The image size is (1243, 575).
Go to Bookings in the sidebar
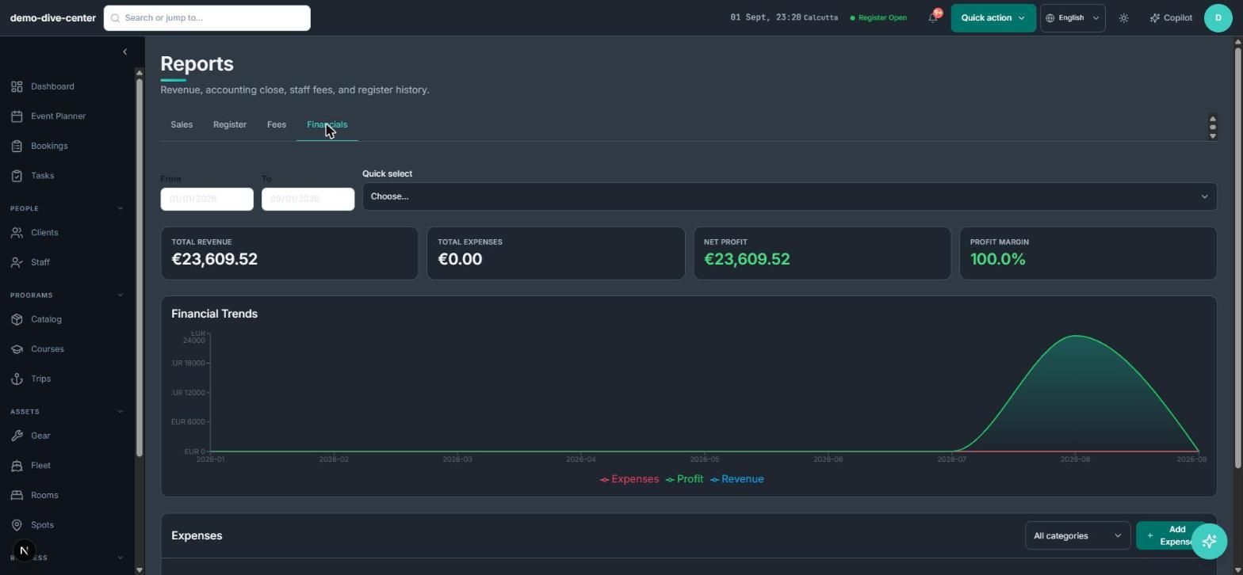click(49, 146)
